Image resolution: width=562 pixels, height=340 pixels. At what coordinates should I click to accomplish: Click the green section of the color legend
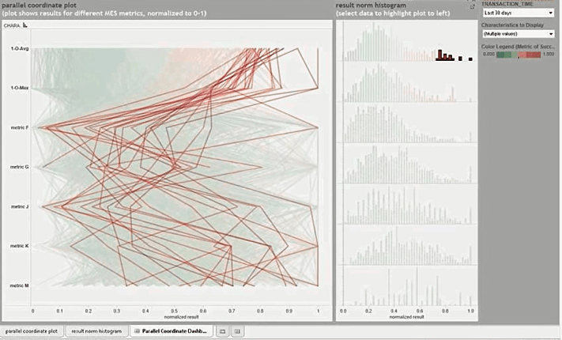point(506,55)
